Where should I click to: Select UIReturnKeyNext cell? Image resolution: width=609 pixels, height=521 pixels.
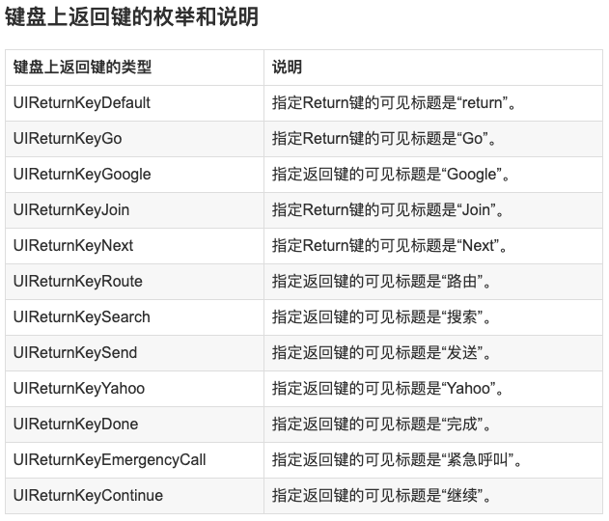pyautogui.click(x=134, y=246)
